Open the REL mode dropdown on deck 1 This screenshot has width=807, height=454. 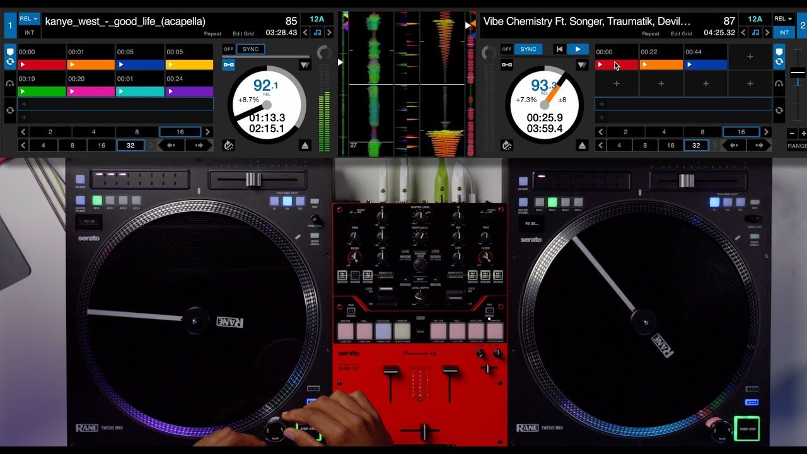point(29,19)
